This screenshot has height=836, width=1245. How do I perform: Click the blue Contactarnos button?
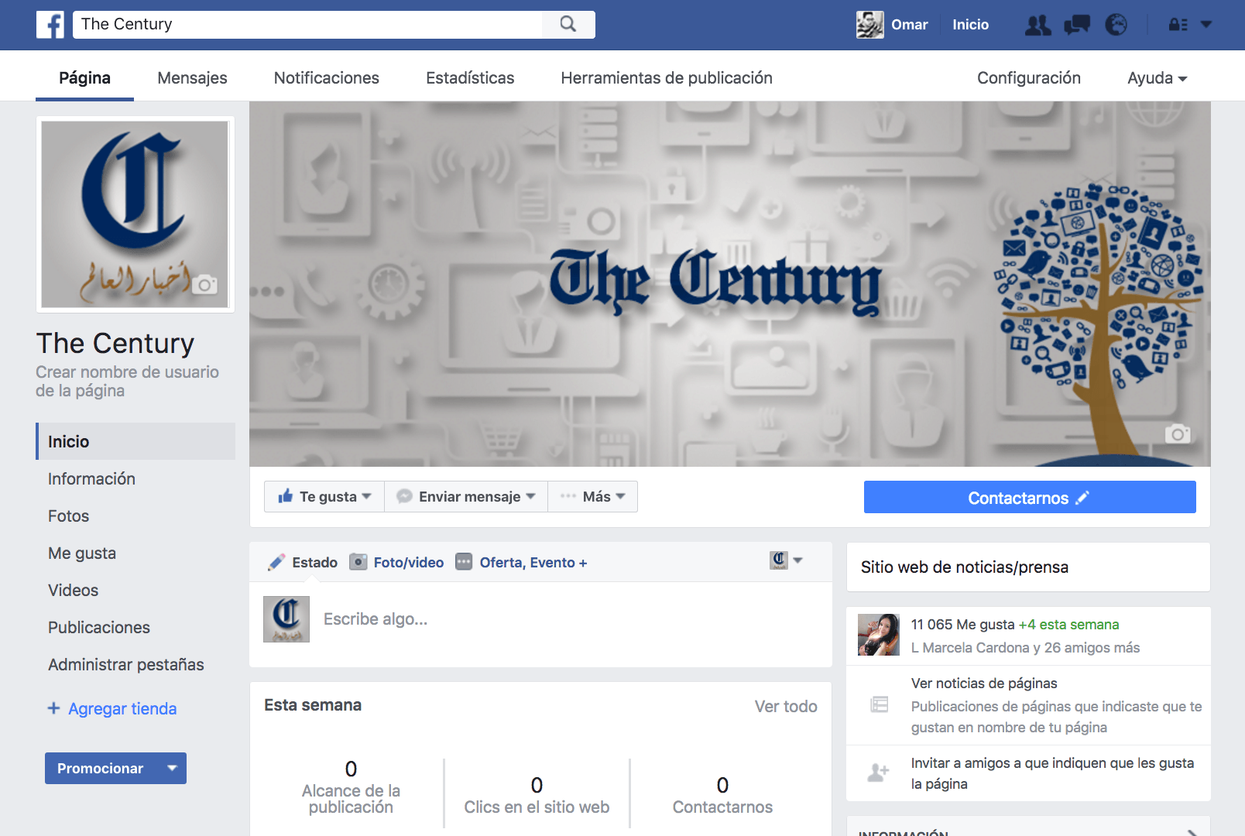coord(1030,497)
